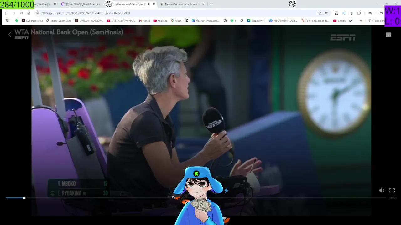Open a new browser tab
The width and height of the screenshot is (401, 225).
tap(211, 4)
